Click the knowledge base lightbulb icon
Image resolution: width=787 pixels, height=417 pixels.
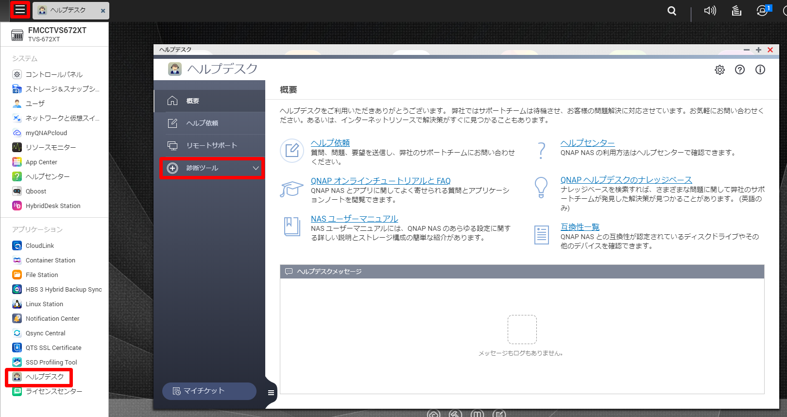click(541, 187)
